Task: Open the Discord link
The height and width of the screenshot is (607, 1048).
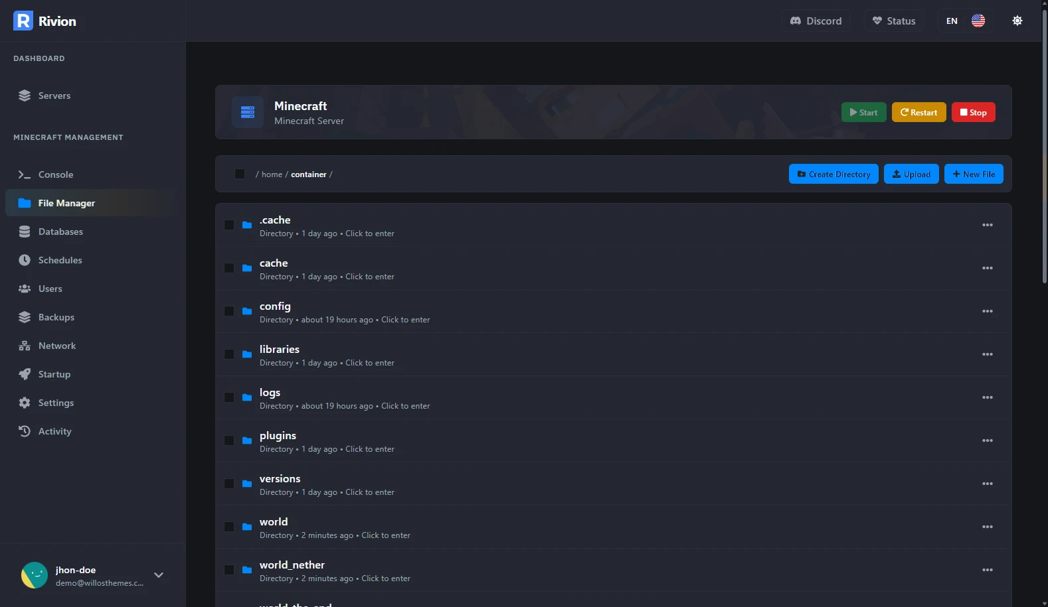Action: pos(816,21)
